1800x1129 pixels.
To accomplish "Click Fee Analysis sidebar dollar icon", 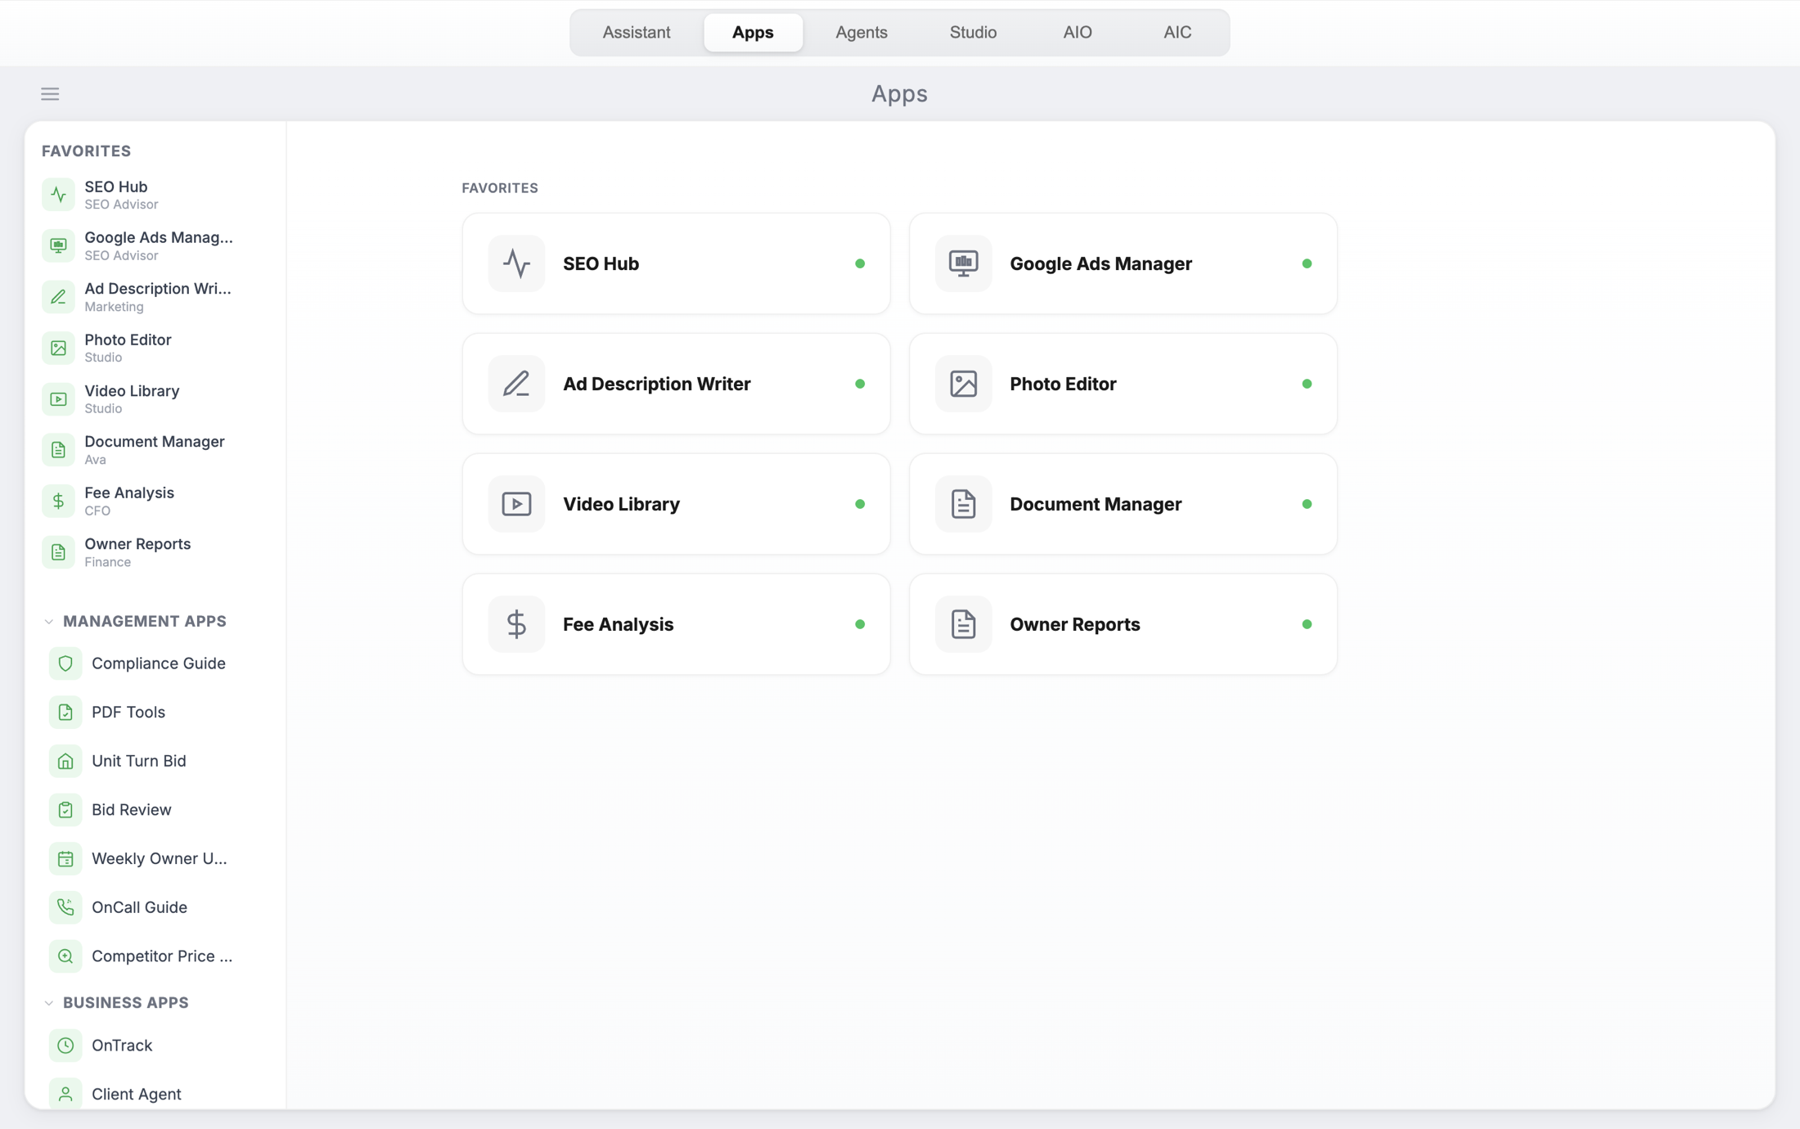I will [x=58, y=501].
